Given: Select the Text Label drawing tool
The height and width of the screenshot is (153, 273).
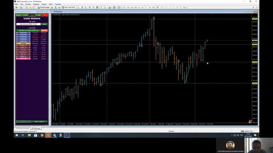Looking at the screenshot, I should pyautogui.click(x=181, y=8).
